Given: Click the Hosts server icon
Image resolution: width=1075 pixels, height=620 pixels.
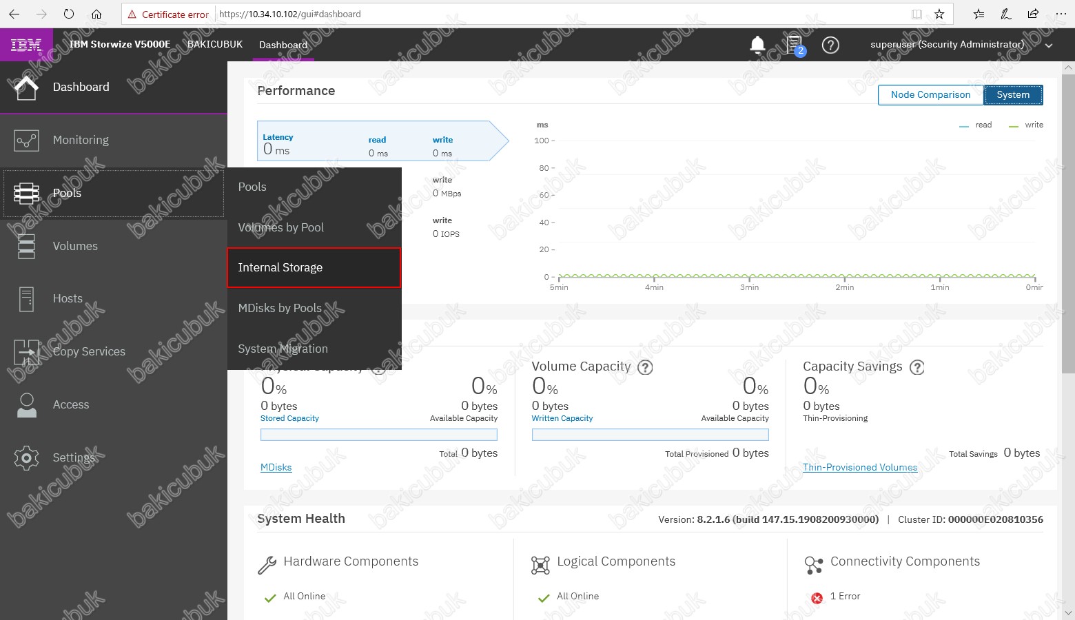Looking at the screenshot, I should (26, 299).
